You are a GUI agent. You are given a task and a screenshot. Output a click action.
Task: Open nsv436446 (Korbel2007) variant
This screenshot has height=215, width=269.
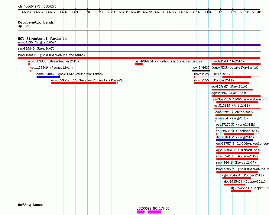(x=236, y=163)
